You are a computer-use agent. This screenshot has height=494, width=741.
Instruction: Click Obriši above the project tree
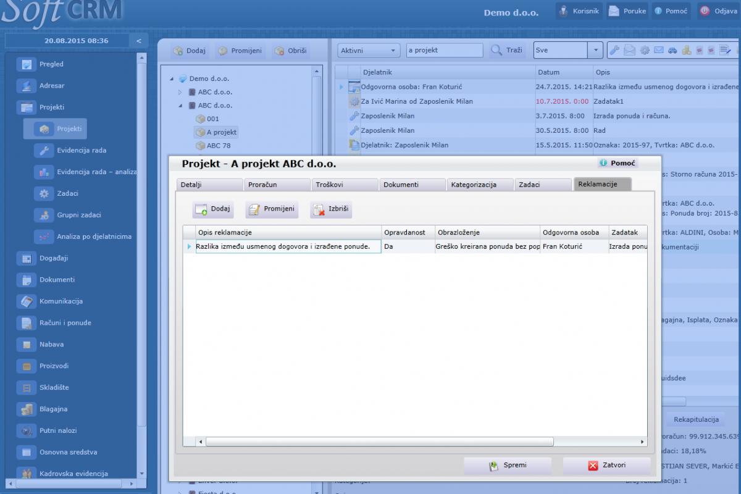click(290, 51)
